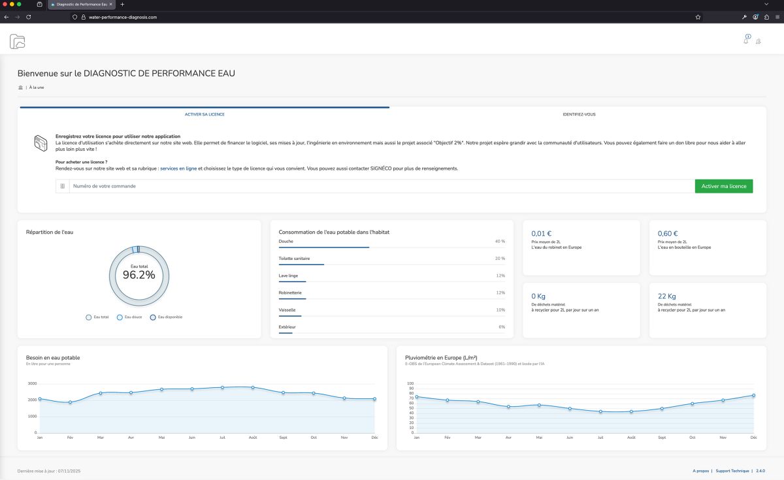This screenshot has height=480, width=784.
Task: Expand the browser tab list chevron
Action: (x=766, y=4)
